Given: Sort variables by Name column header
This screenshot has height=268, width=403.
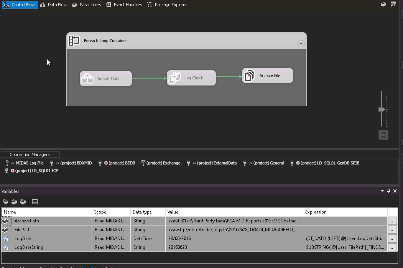Looking at the screenshot, I should coord(47,212).
